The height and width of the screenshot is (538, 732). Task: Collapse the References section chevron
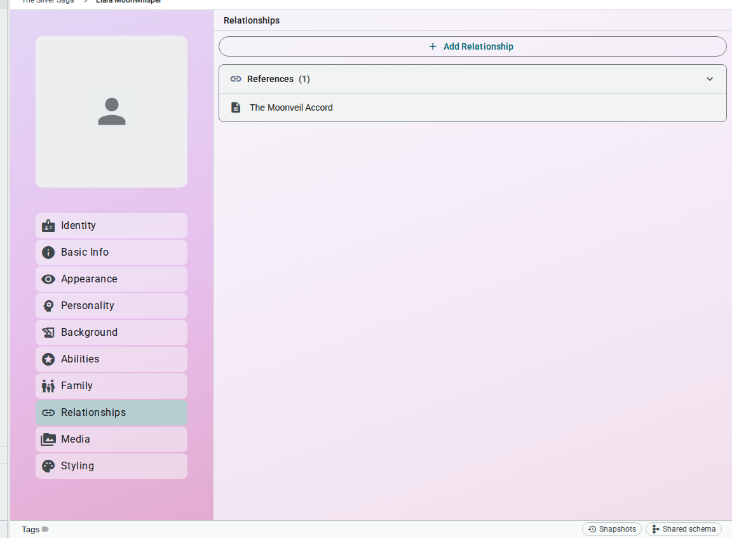click(710, 79)
